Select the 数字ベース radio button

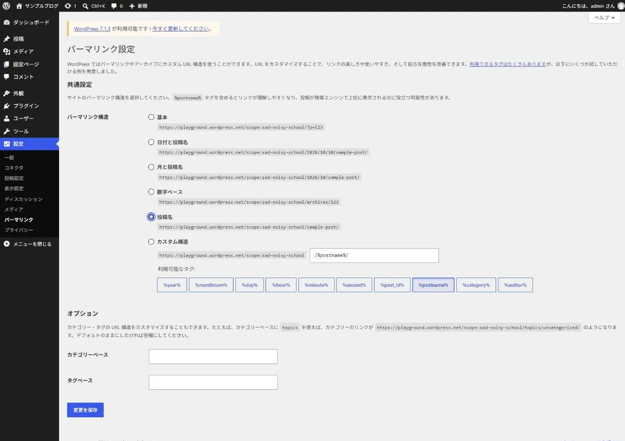pos(151,192)
